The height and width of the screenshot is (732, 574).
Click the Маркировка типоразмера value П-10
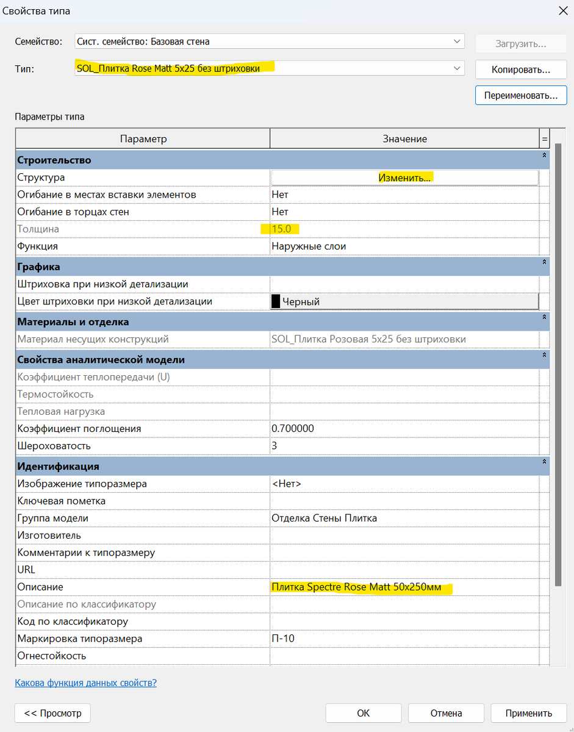point(404,639)
